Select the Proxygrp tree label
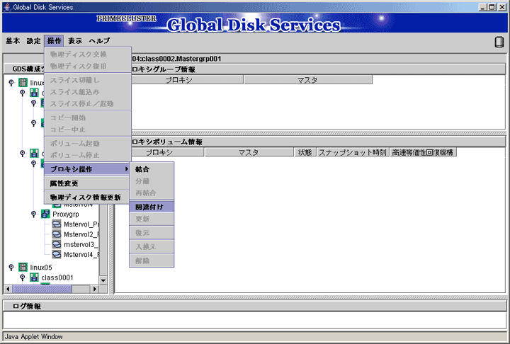 coord(66,214)
